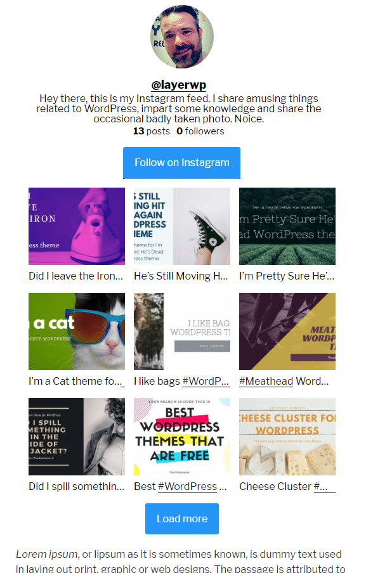The image size is (366, 573).
Task: Click the 13 posts count text
Action: coord(152,131)
